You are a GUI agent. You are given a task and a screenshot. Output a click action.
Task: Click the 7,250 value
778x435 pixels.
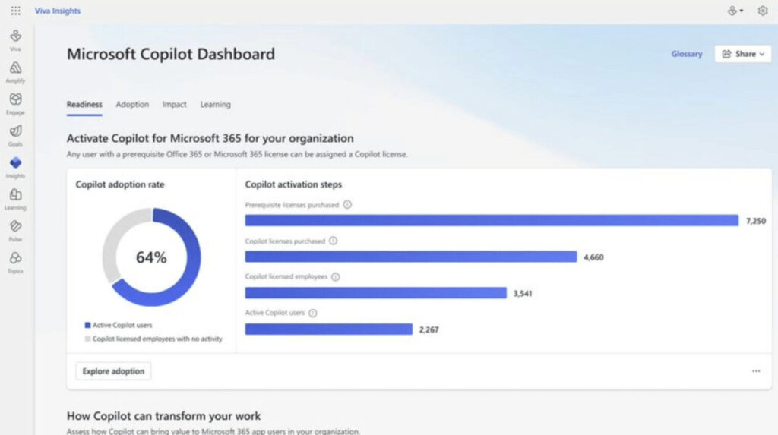pyautogui.click(x=756, y=221)
